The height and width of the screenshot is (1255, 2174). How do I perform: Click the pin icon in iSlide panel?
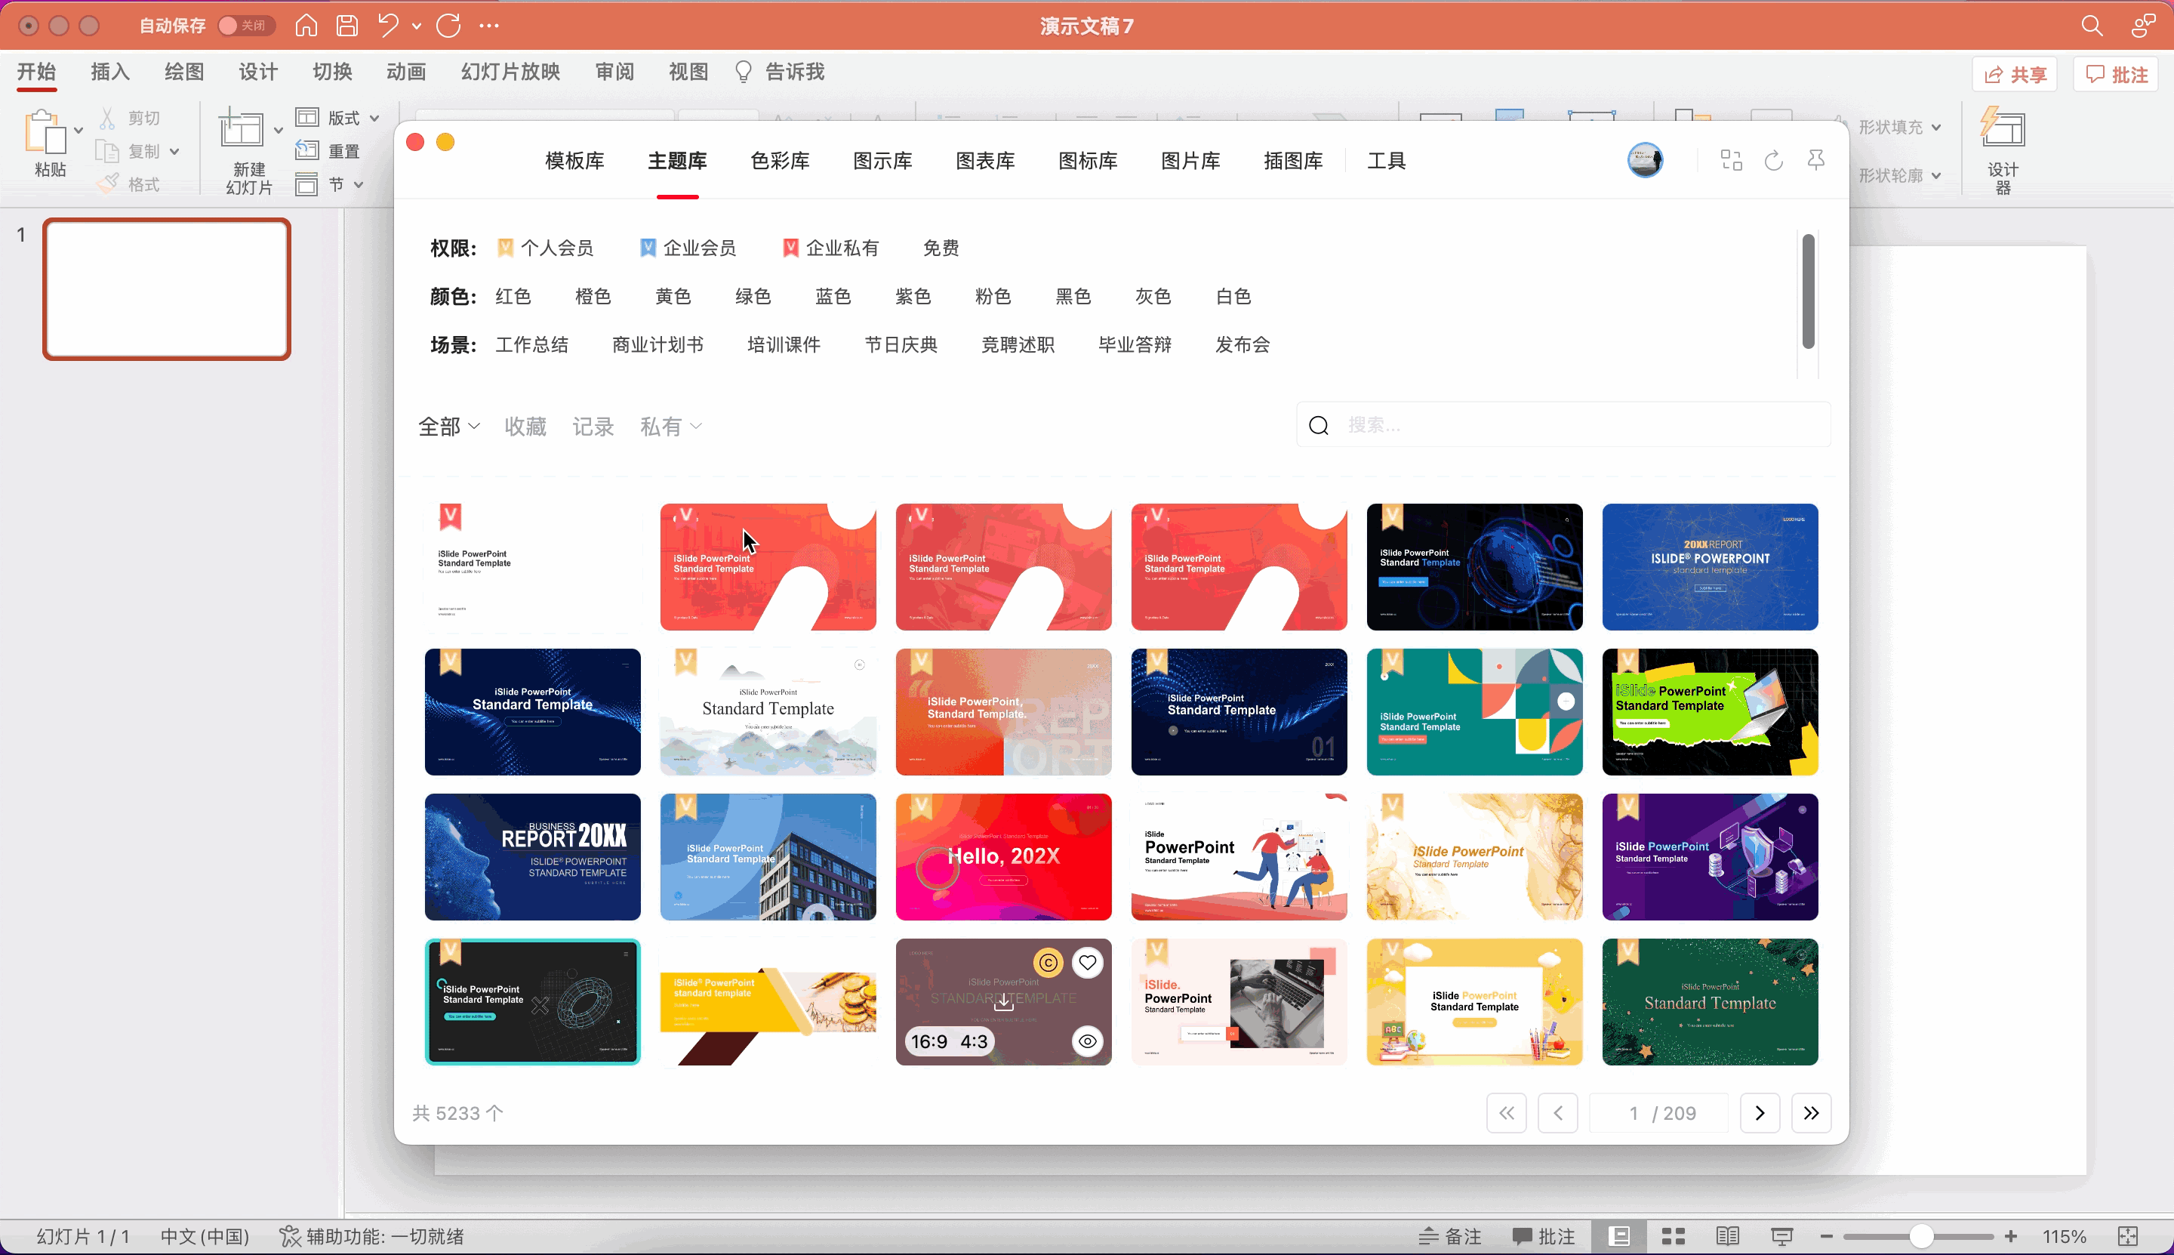[x=1815, y=160]
